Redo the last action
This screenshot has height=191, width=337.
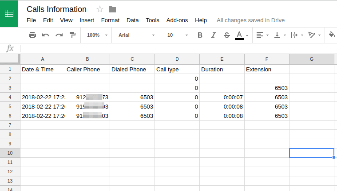(x=59, y=35)
